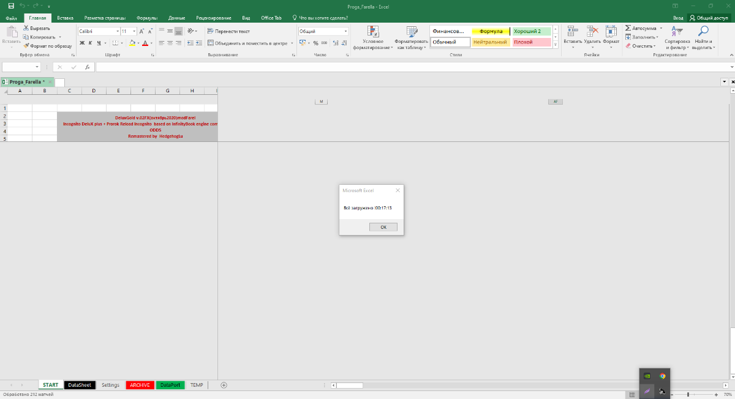Image resolution: width=735 pixels, height=399 pixels.
Task: Click the Вход sign-in link
Action: [677, 18]
